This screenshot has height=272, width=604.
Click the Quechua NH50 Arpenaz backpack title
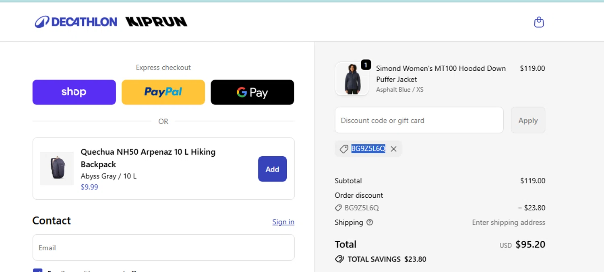[x=148, y=158]
